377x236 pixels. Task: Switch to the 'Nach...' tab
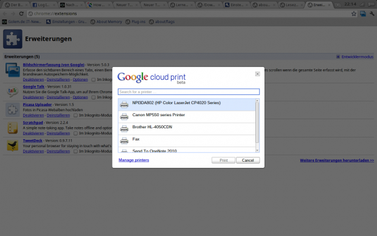[71, 5]
